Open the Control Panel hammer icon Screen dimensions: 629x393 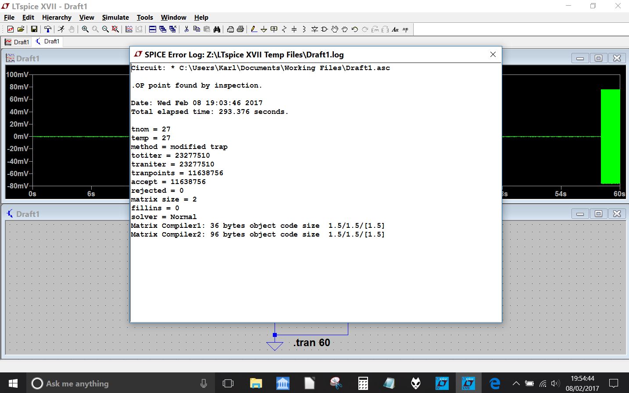(x=48, y=29)
